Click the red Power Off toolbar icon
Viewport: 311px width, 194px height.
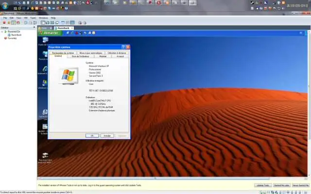pos(4,23)
